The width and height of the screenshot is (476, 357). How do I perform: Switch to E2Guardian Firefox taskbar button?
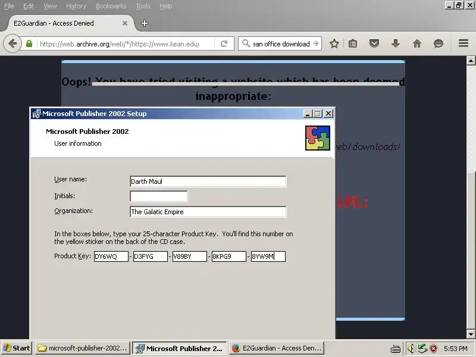tap(277, 348)
